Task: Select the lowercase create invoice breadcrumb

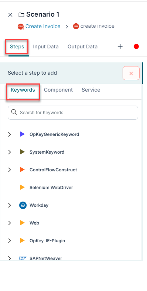Action: click(97, 26)
